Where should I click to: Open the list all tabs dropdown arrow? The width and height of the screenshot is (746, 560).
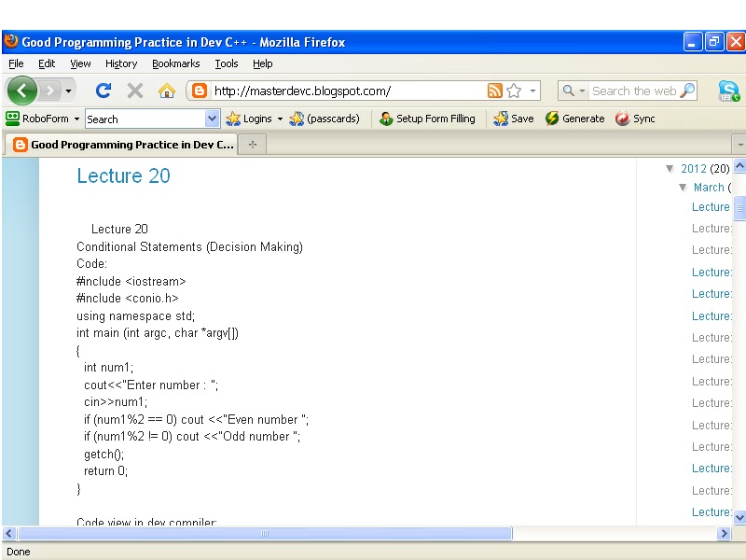[x=739, y=145]
